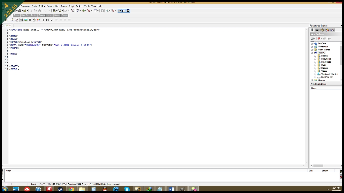Image resolution: width=344 pixels, height=193 pixels.
Task: Click the Name column header
Action: (314, 88)
